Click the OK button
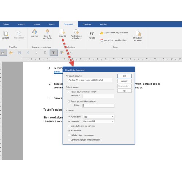This screenshot has height=182, width=182. [x=124, y=76]
